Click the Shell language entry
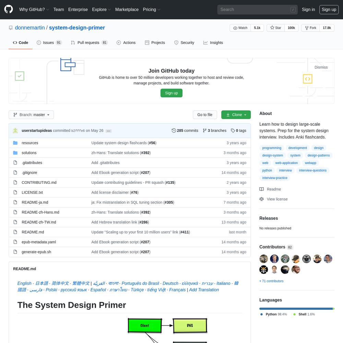The width and height of the screenshot is (343, 343). pos(304,314)
